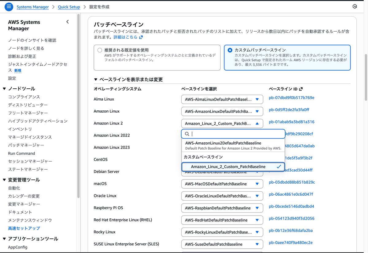Viewport: 368px width, 253px height.
Task: Open ノードのインサイトを確認 in sidebar
Action: click(32, 40)
